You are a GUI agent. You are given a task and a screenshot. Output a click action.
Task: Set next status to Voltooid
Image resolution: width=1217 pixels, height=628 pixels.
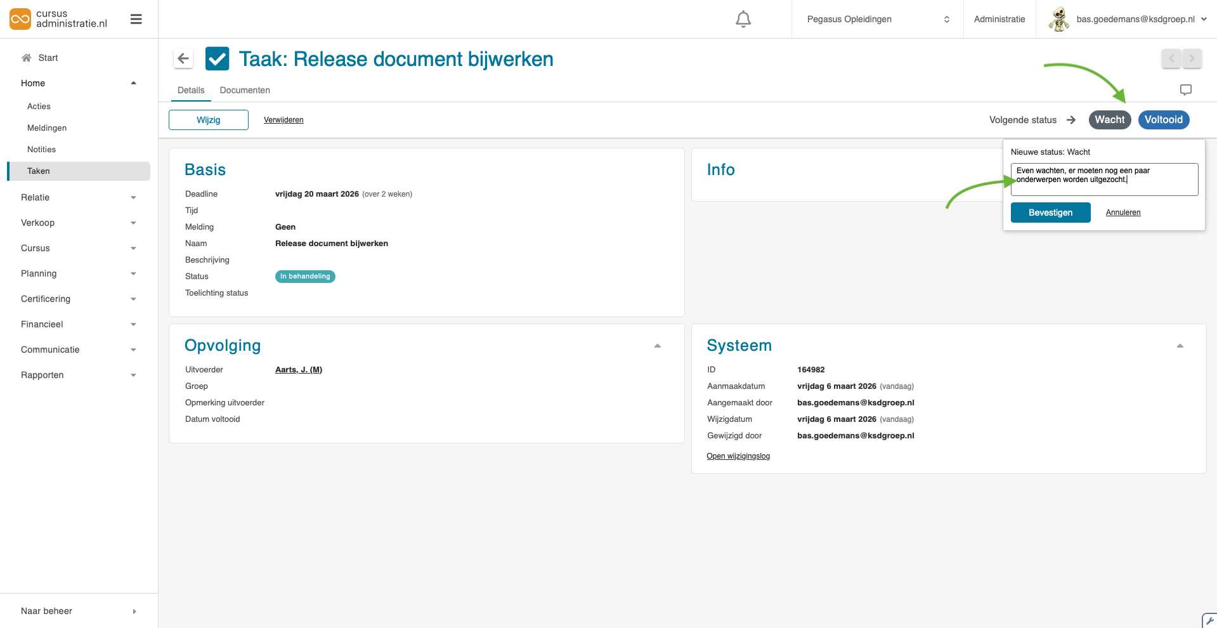(1163, 120)
